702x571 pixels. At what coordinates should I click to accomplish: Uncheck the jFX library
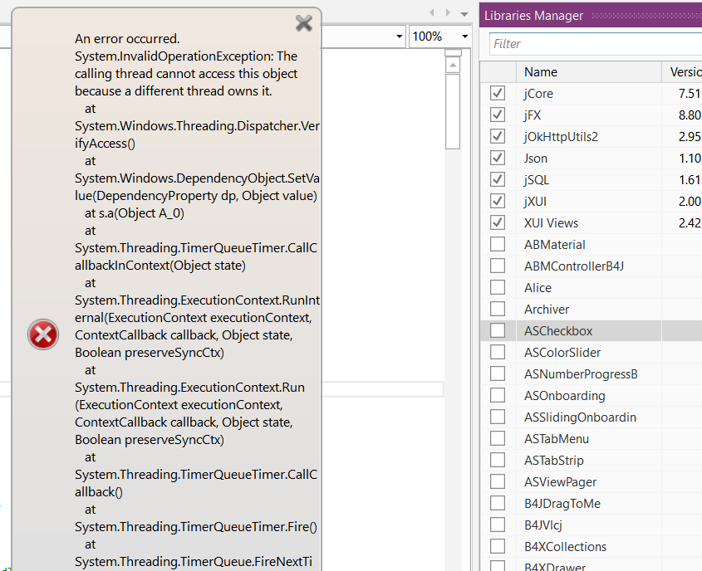tap(498, 115)
